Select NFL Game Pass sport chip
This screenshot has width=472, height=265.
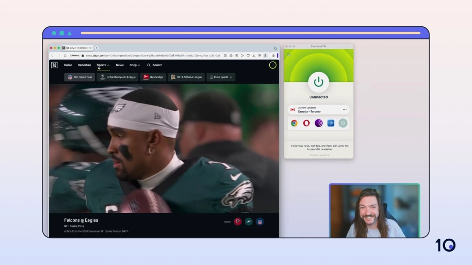coord(80,77)
